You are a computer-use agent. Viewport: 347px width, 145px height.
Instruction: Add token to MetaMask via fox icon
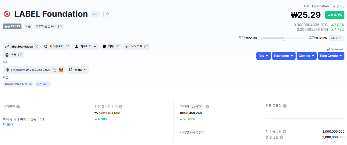click(x=61, y=70)
